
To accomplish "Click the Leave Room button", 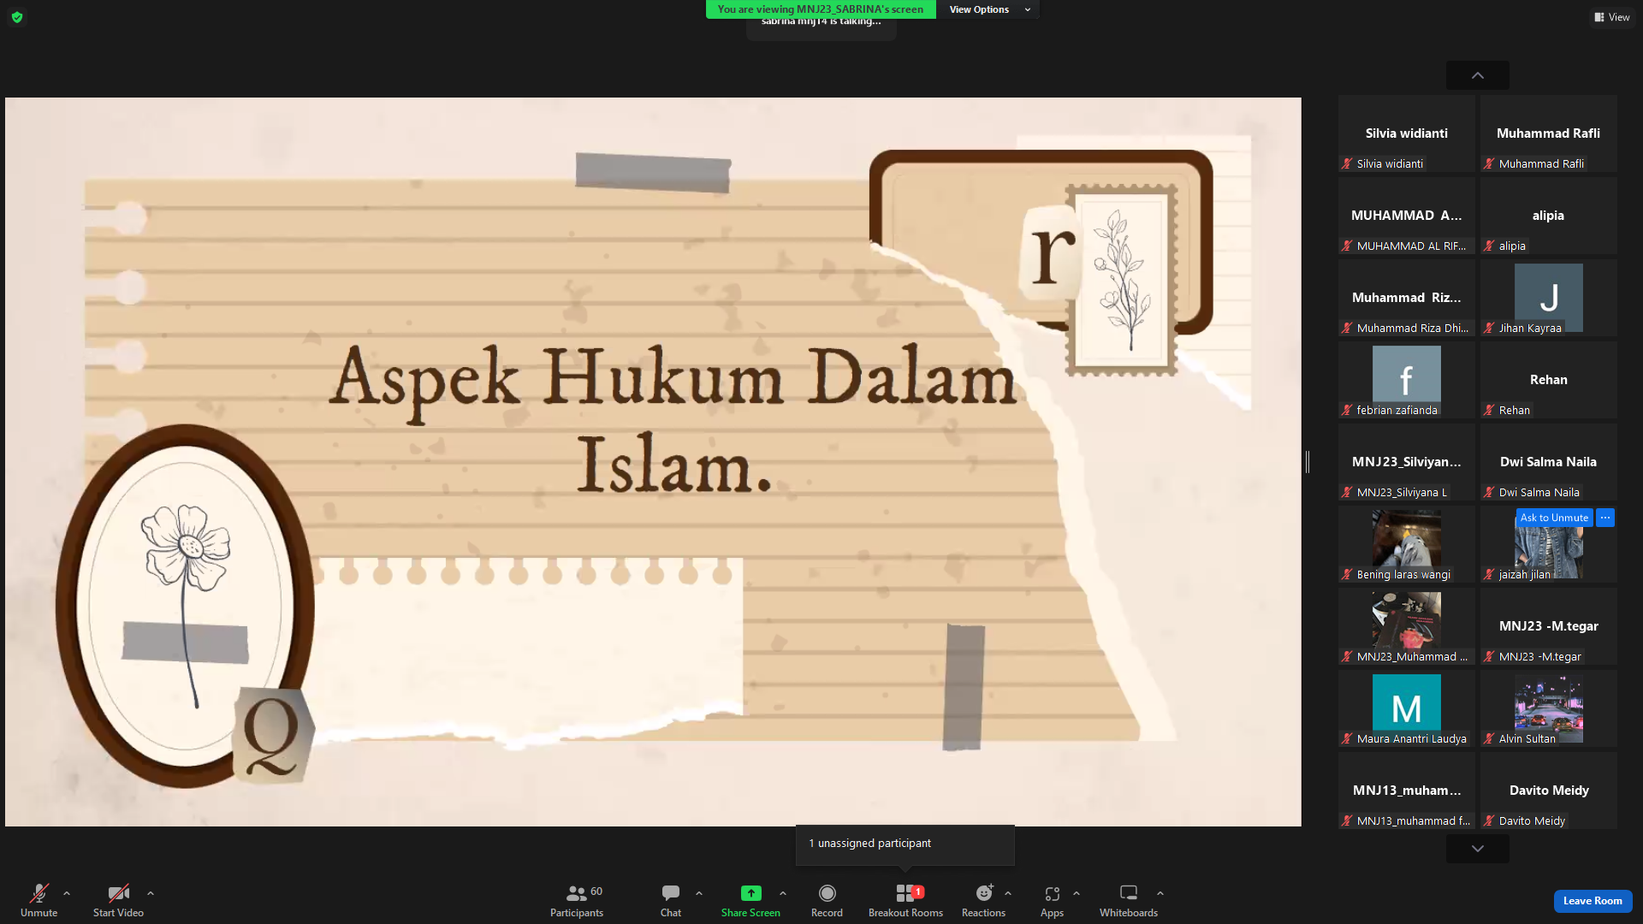I will coord(1593,901).
